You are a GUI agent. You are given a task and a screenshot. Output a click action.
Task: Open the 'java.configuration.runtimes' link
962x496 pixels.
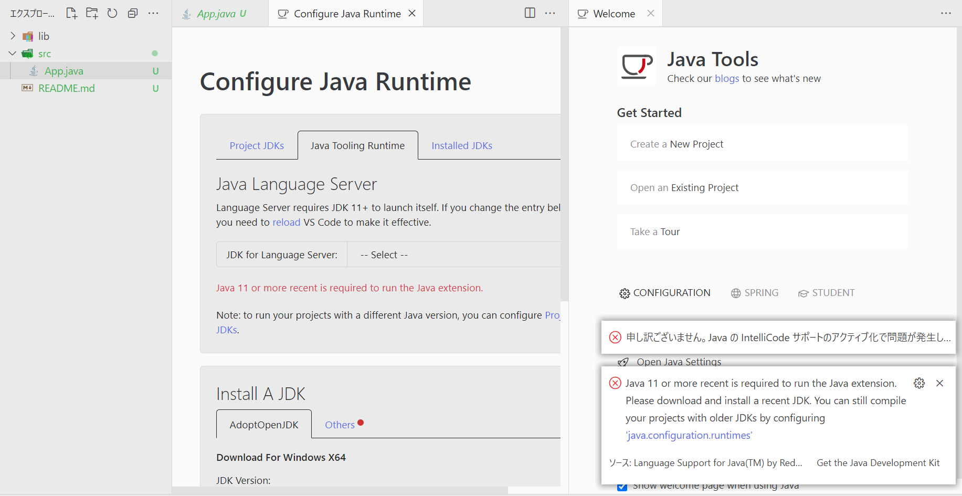click(x=689, y=435)
